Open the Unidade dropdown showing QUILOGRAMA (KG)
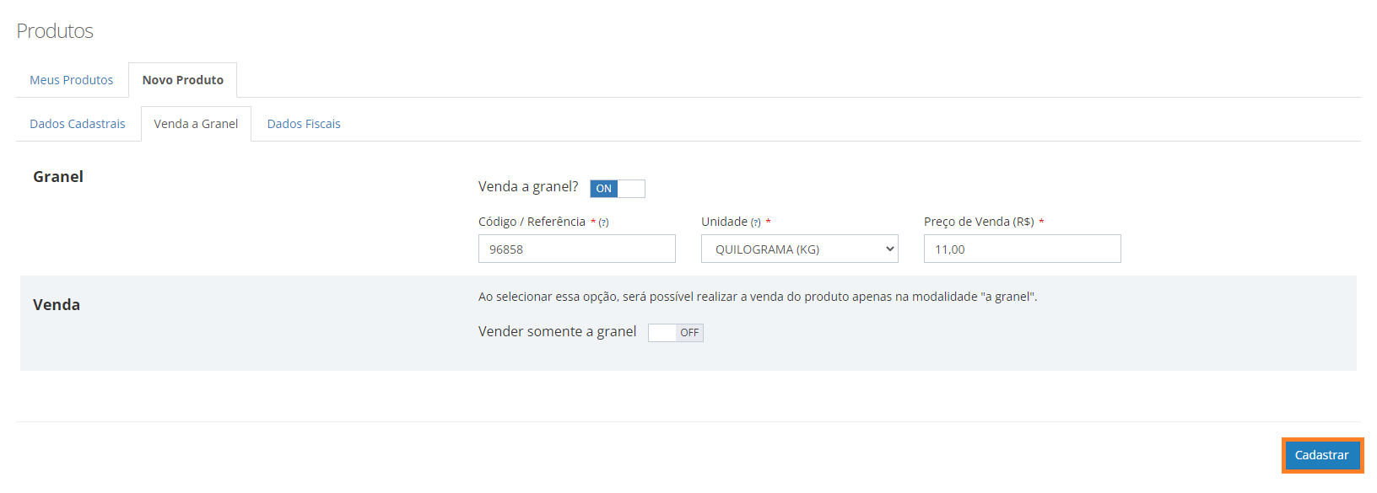The width and height of the screenshot is (1377, 493). (800, 249)
